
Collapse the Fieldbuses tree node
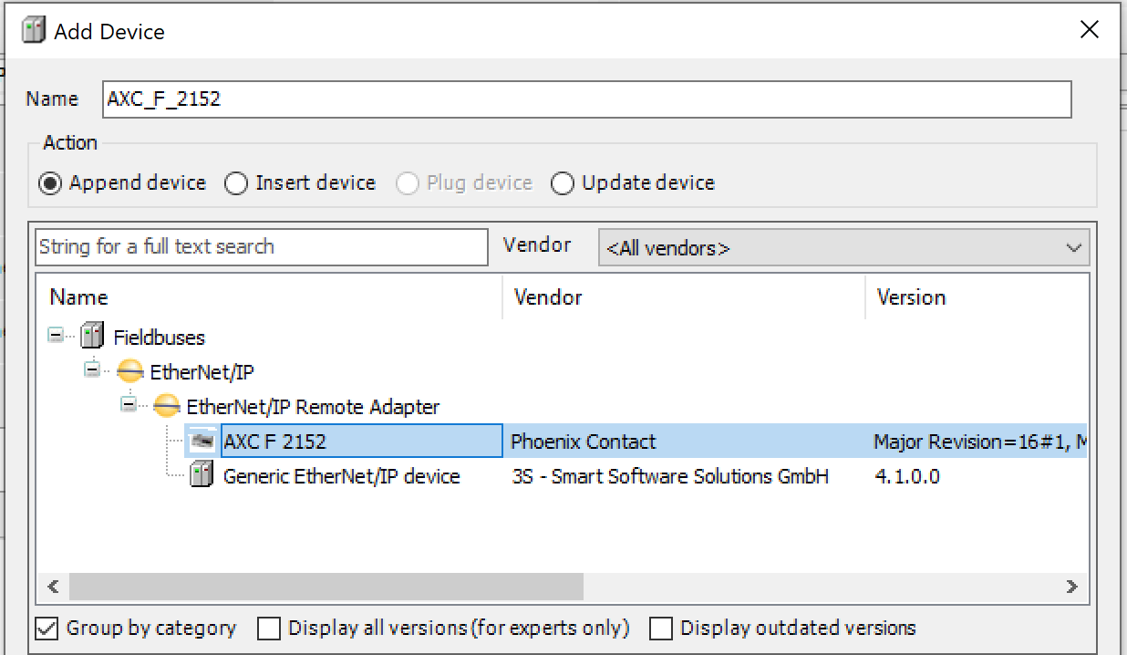coord(57,336)
